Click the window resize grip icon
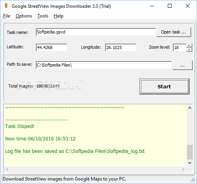Image resolution: width=197 pixels, height=184 pixels. point(193,180)
